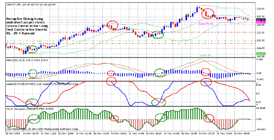Screen dimensions: 274x140
Task: Click first red circle on the price candles
Action: pos(112,25)
